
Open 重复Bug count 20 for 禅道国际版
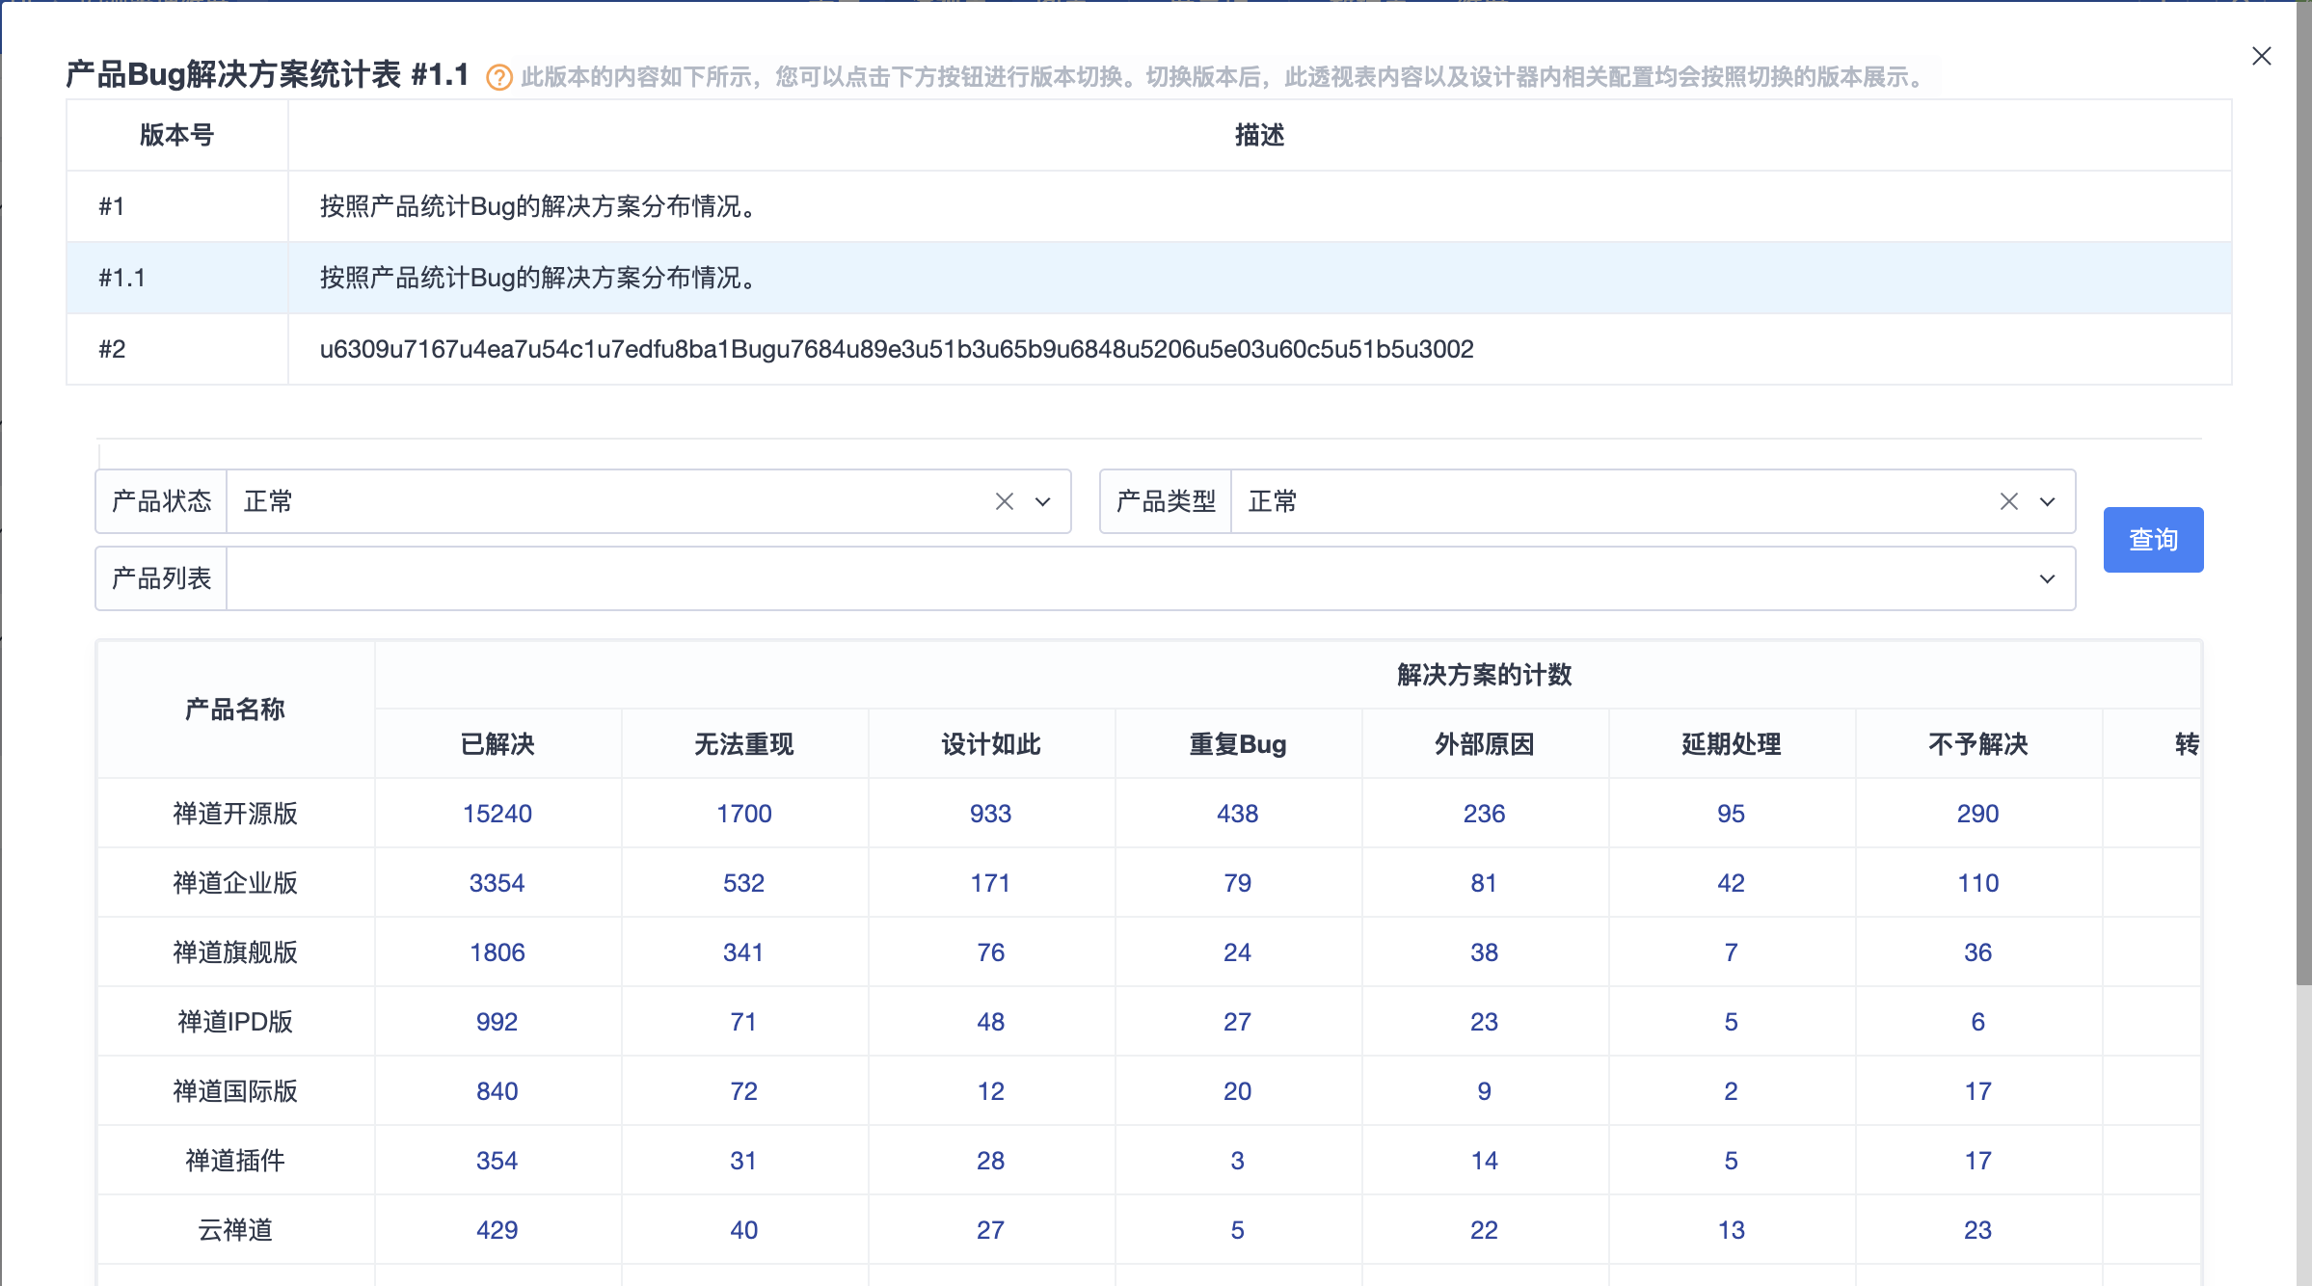1238,1091
